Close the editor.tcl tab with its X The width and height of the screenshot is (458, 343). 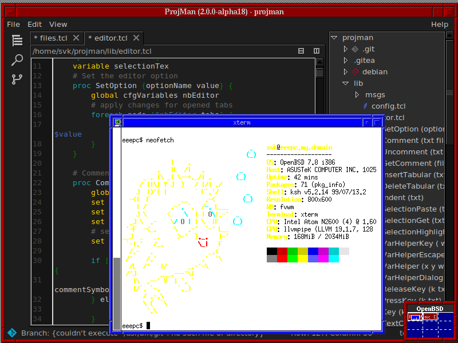click(136, 38)
